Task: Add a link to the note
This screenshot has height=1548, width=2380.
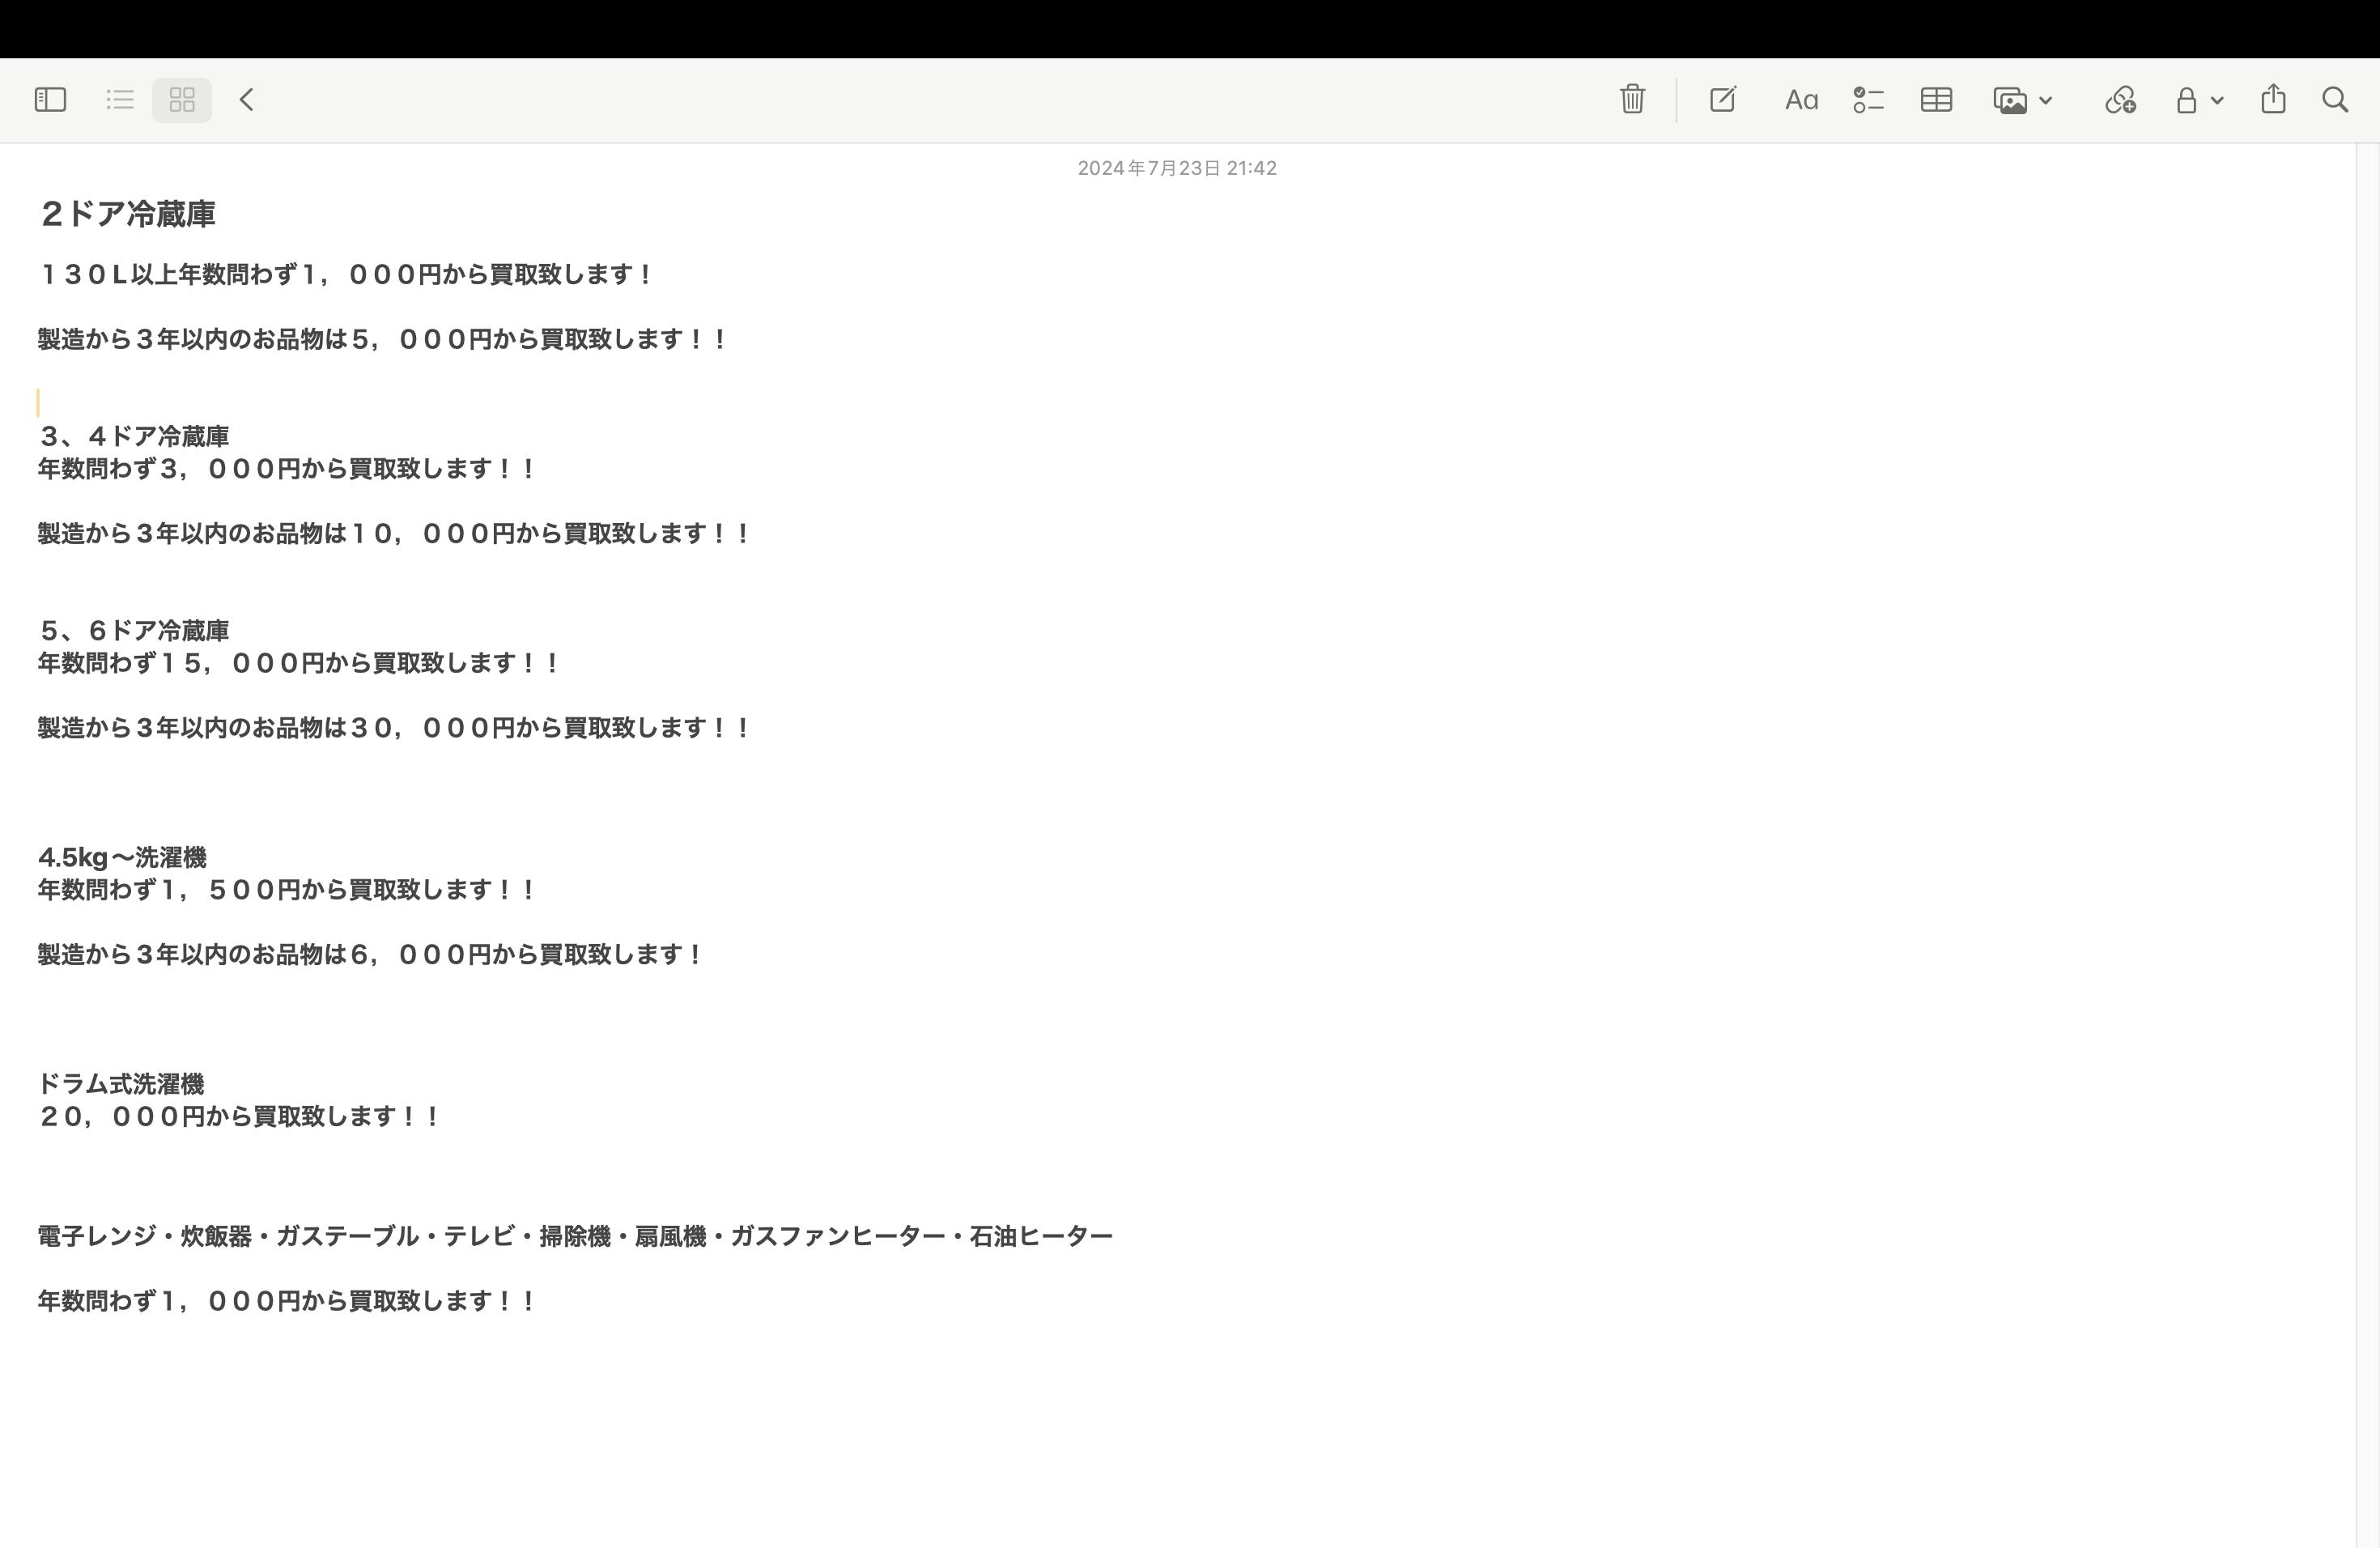Action: pyautogui.click(x=2120, y=100)
